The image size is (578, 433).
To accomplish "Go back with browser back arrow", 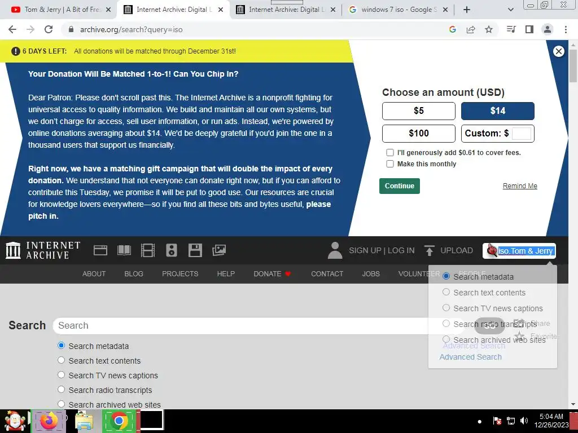I will pos(12,29).
